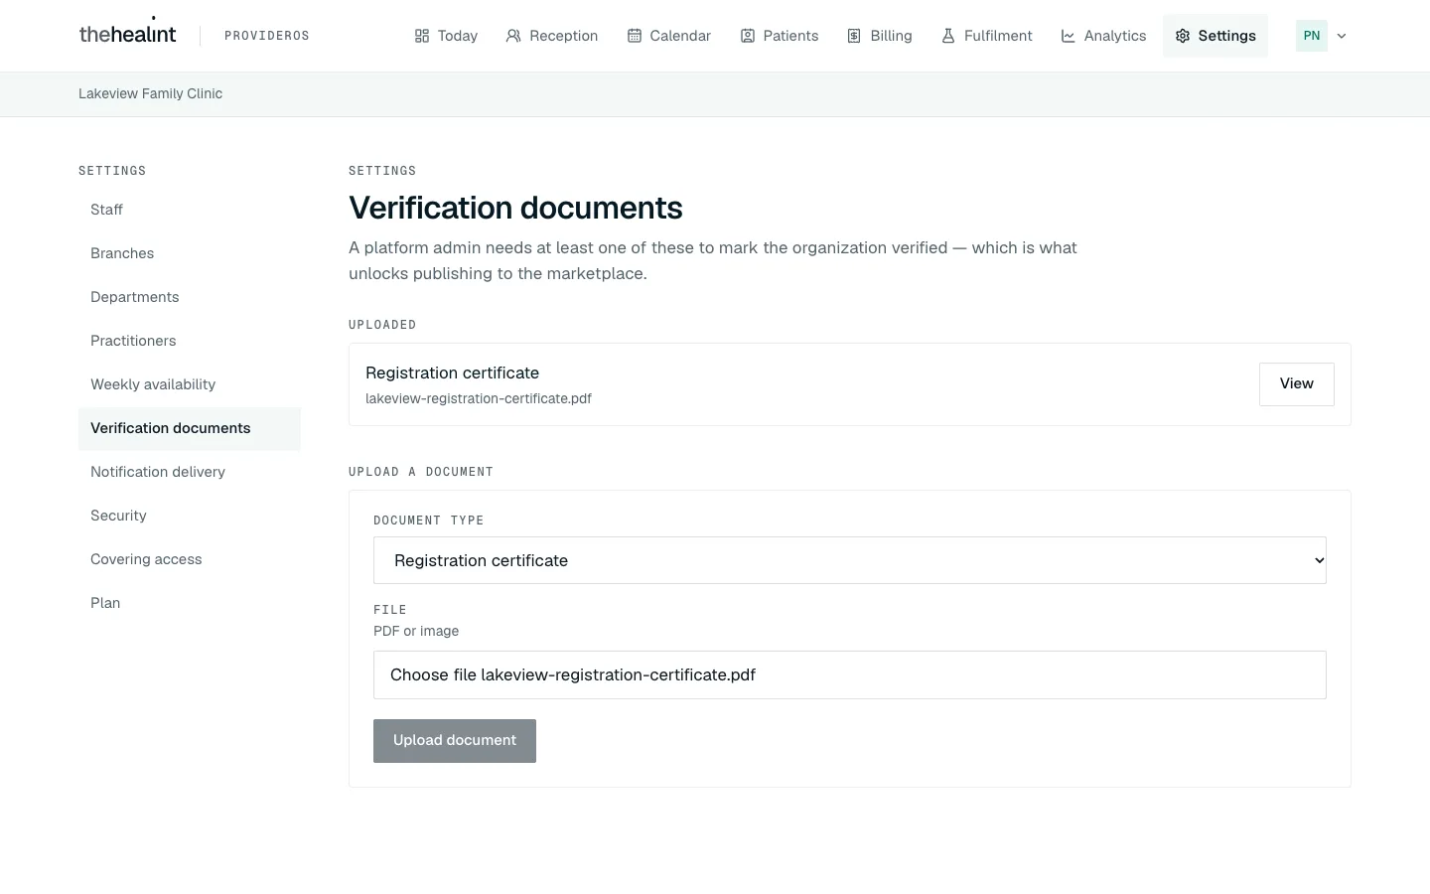Click the Choose file input
The width and height of the screenshot is (1430, 894).
pos(850,675)
